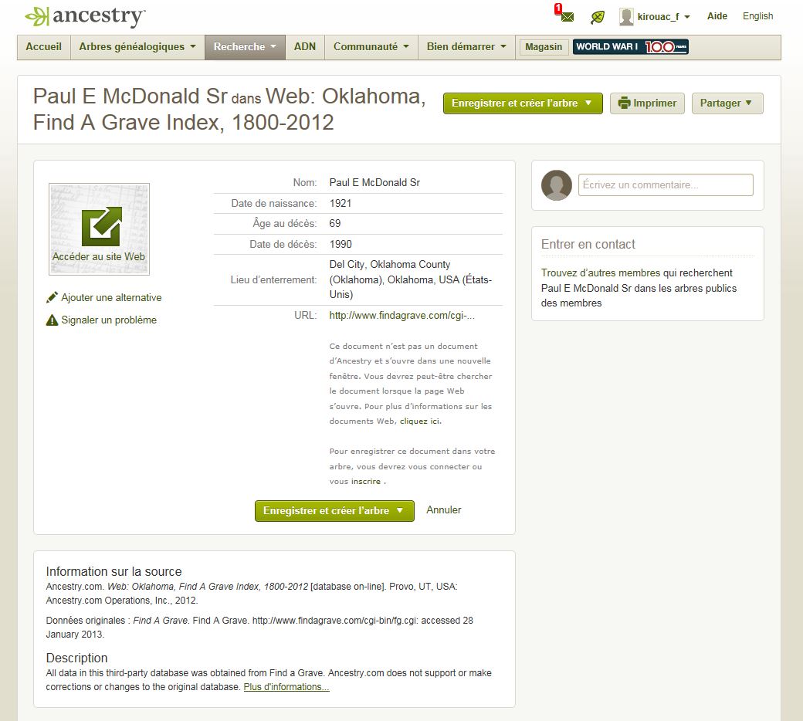This screenshot has width=803, height=721.
Task: Click the Accéder au site Web label
Action: pos(99,256)
